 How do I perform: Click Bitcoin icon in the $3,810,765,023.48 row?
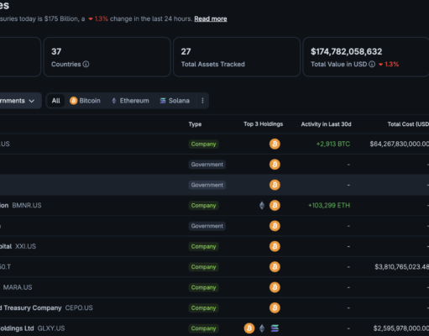(275, 267)
